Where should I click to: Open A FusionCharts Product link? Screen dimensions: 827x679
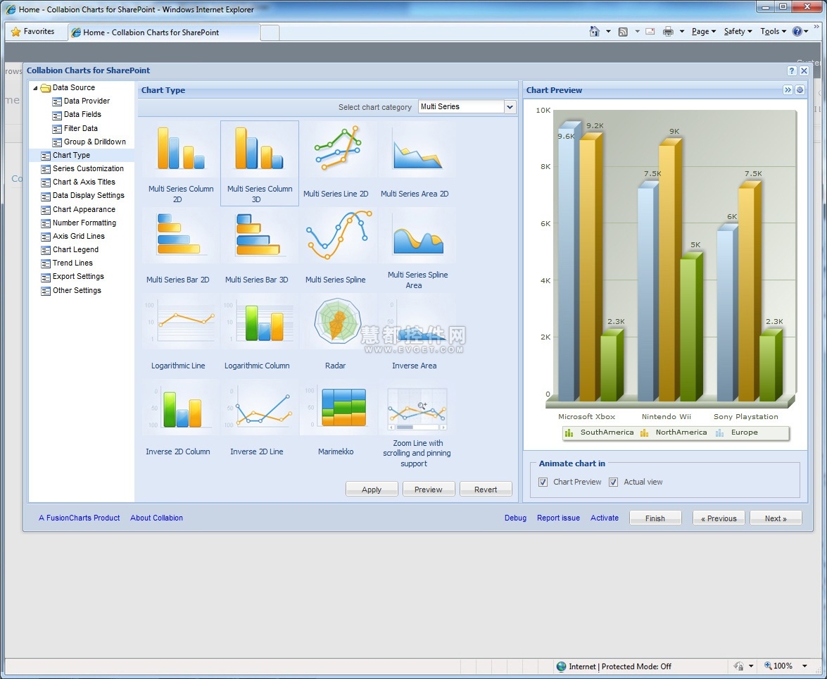click(79, 518)
